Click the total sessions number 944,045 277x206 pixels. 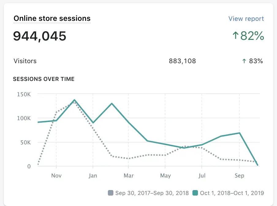point(40,36)
